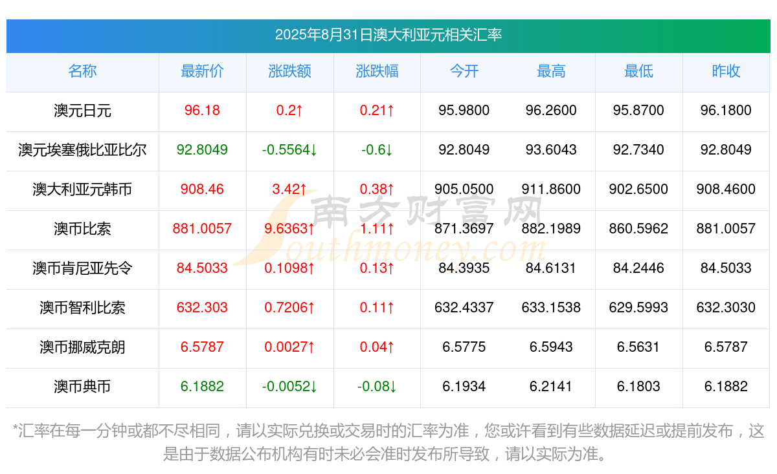This screenshot has height=474, width=777.
Task: Click low value 95.8700
Action: pyautogui.click(x=638, y=111)
